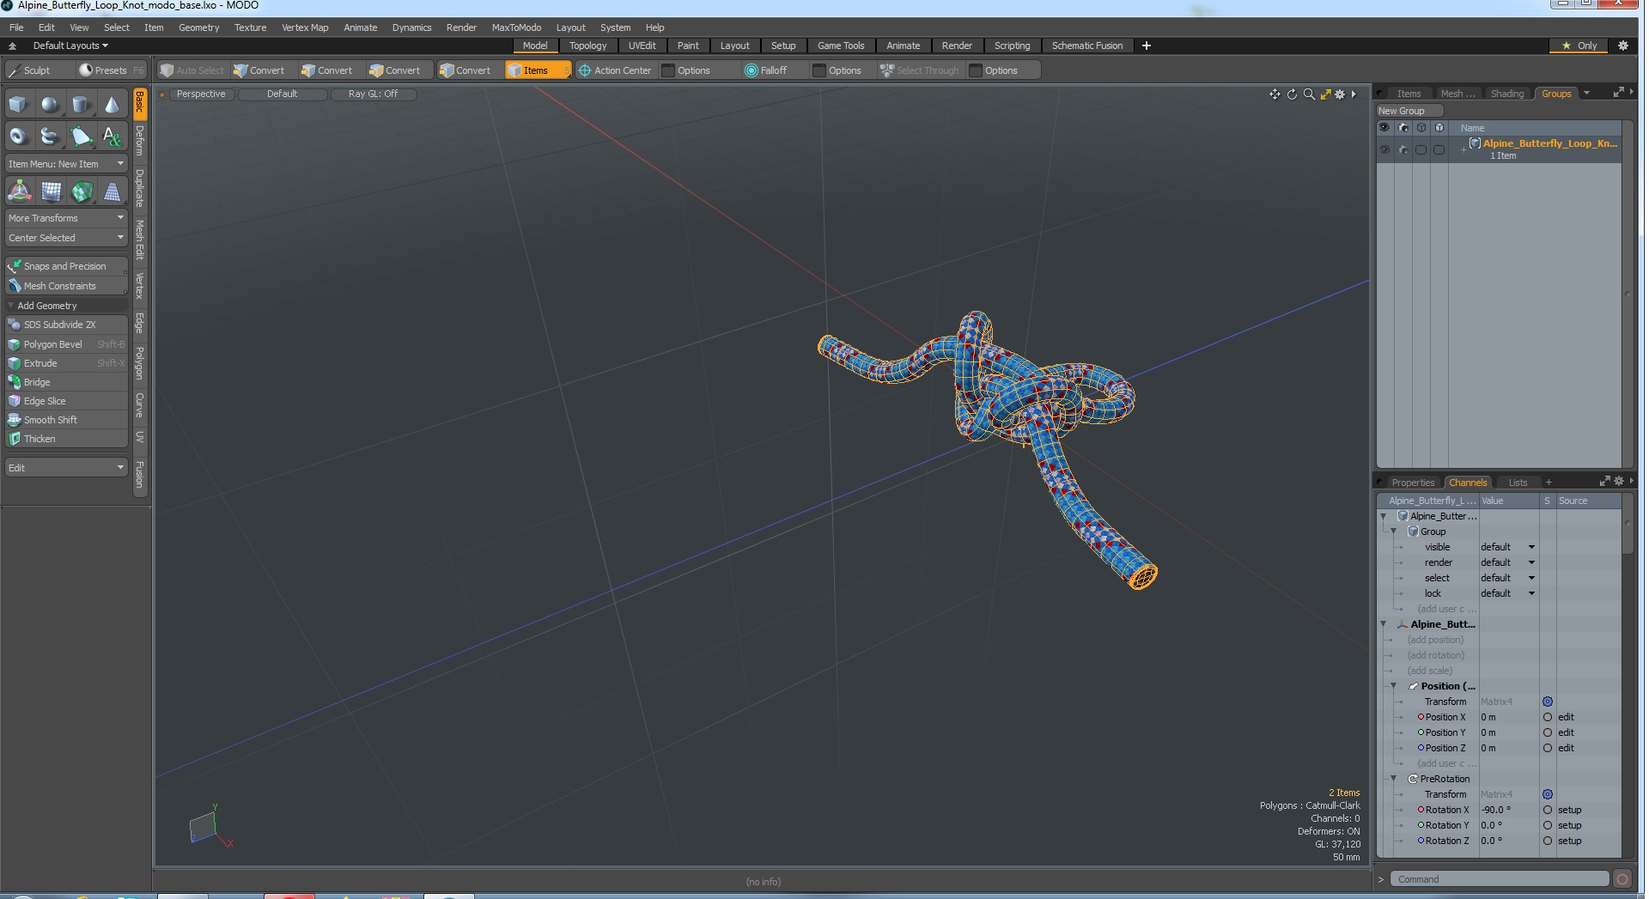Screen dimensions: 1649x899
Task: Toggle lock checkbox for Alpine_Butterfly group
Action: [x=1439, y=149]
